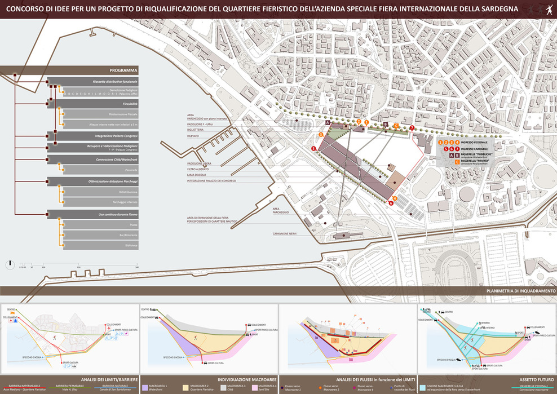Select red marker 7 on the site plan
This screenshot has height=394, width=557.
pos(412,127)
